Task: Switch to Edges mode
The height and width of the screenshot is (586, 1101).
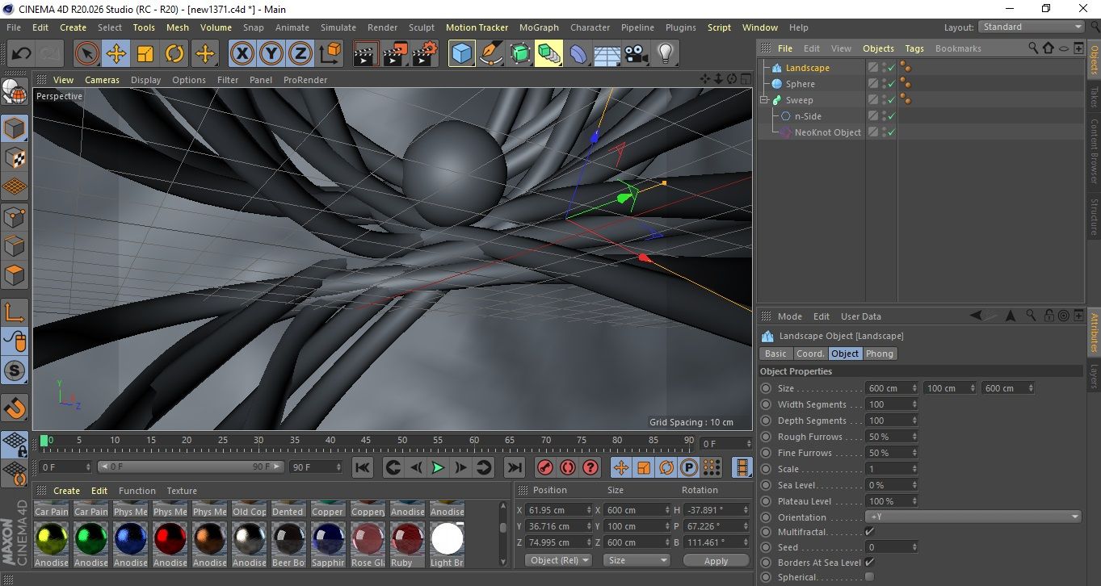Action: (x=15, y=245)
